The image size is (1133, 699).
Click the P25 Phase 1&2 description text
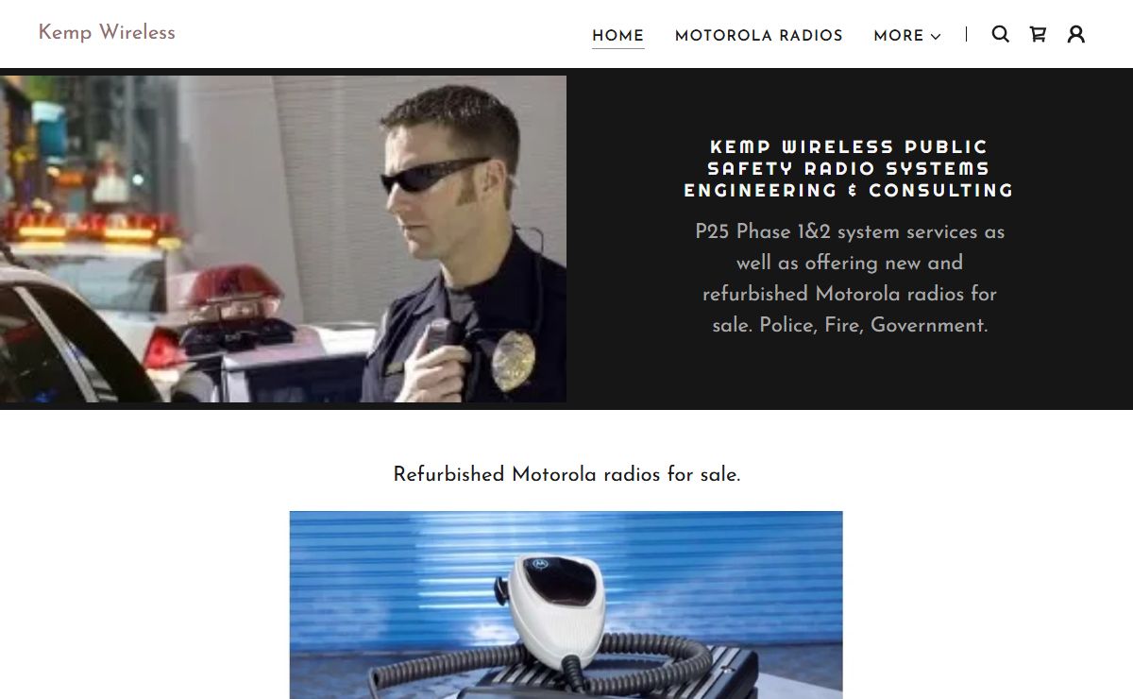click(849, 278)
